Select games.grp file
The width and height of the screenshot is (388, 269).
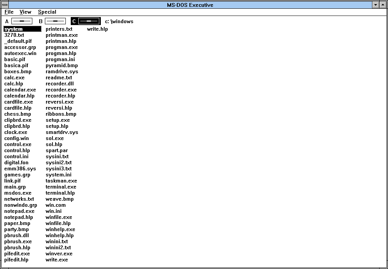click(x=17, y=175)
